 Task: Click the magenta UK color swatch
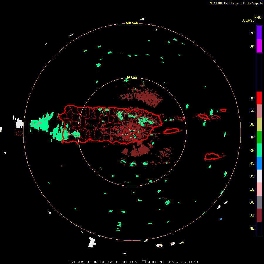(259, 46)
